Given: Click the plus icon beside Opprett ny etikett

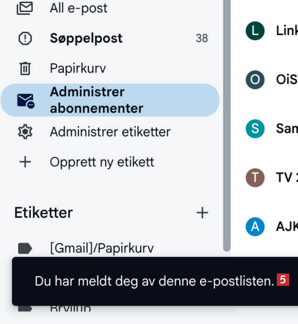Looking at the screenshot, I should point(25,162).
